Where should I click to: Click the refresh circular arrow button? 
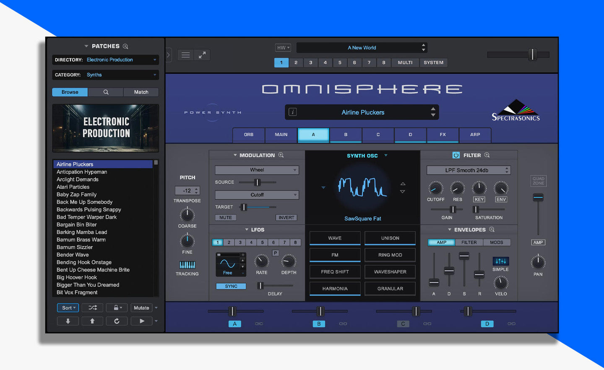click(117, 321)
